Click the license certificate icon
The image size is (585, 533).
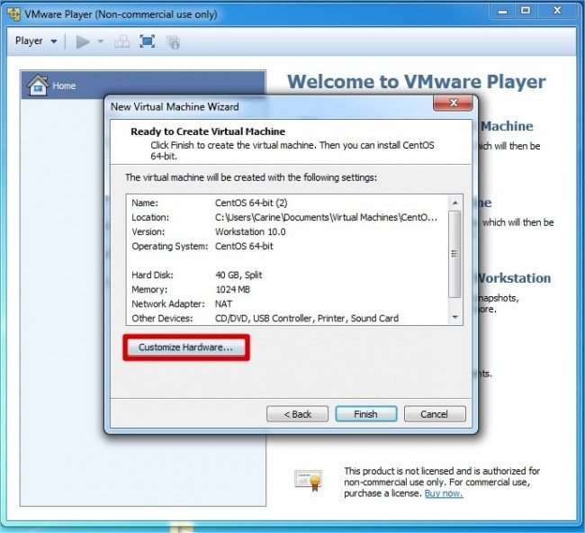point(309,481)
